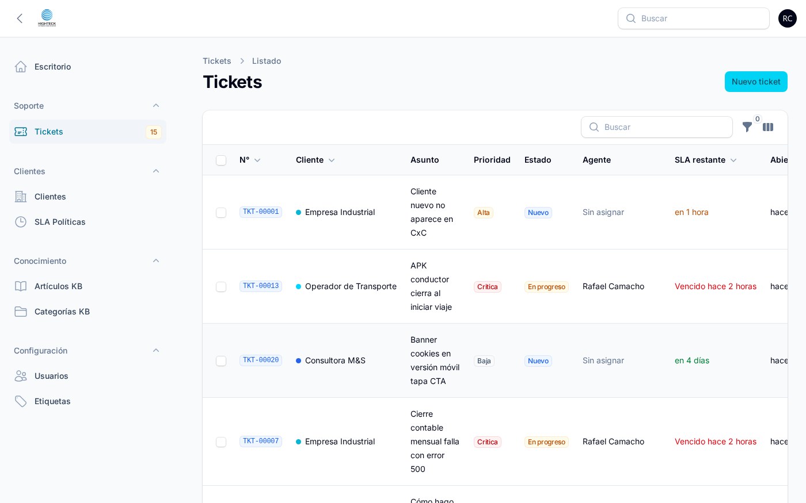Image resolution: width=806 pixels, height=503 pixels.
Task: Open the table filter funnel icon
Action: coord(747,127)
